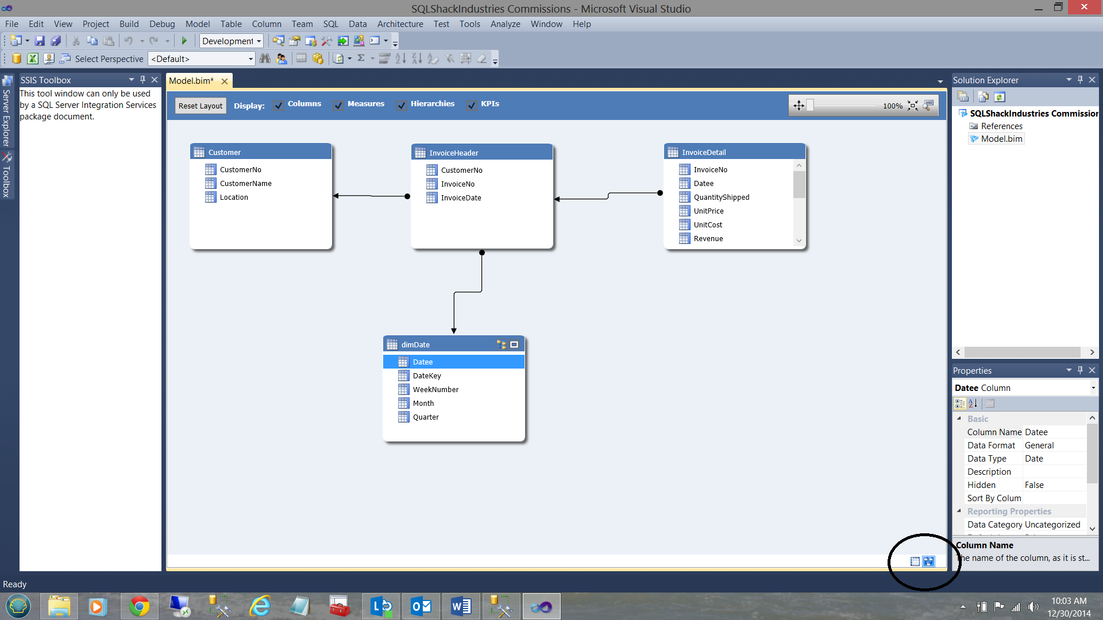1103x620 pixels.
Task: Open the Model menu
Action: coord(197,24)
